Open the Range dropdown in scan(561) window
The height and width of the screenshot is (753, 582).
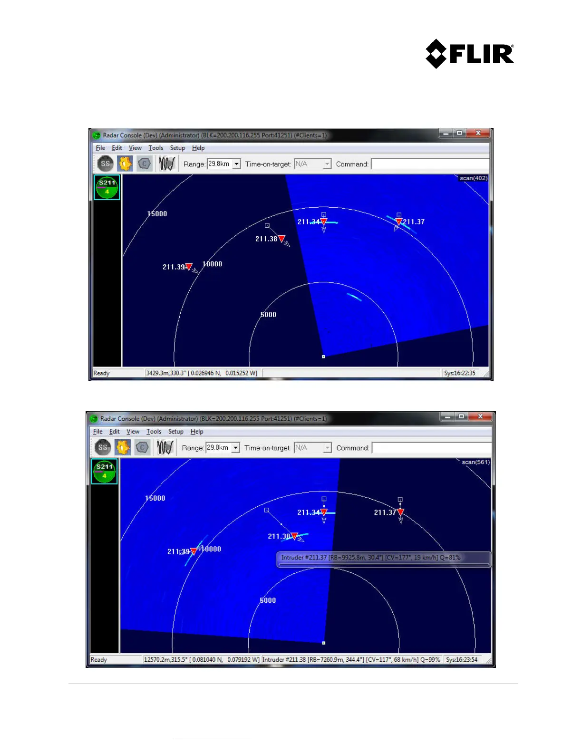point(235,448)
